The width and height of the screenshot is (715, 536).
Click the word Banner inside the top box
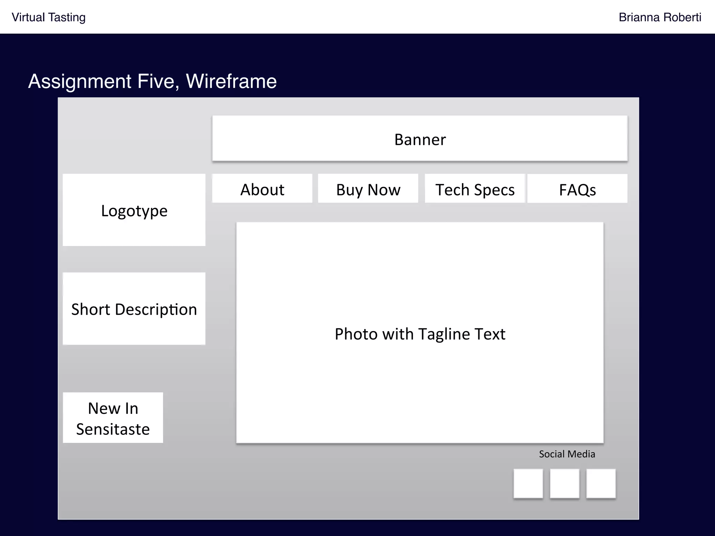[420, 140]
